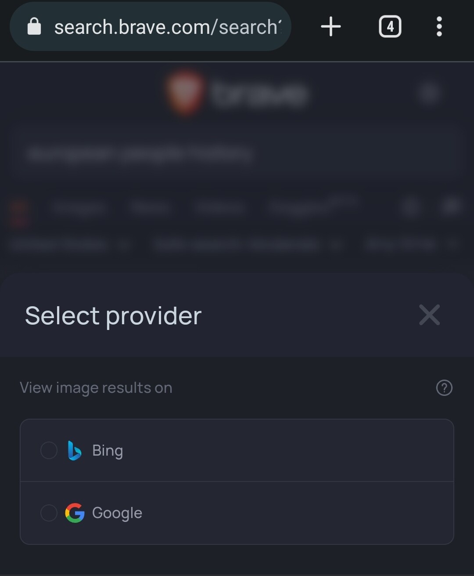This screenshot has height=576, width=474.
Task: Click the Bing logo icon
Action: point(75,451)
